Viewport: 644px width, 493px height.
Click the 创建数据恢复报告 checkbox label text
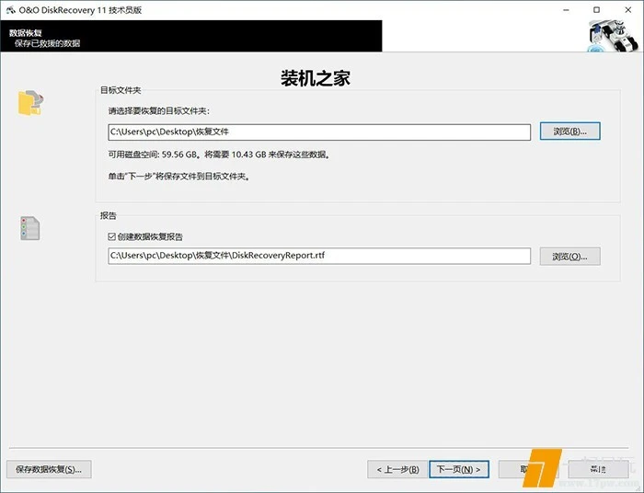click(150, 237)
